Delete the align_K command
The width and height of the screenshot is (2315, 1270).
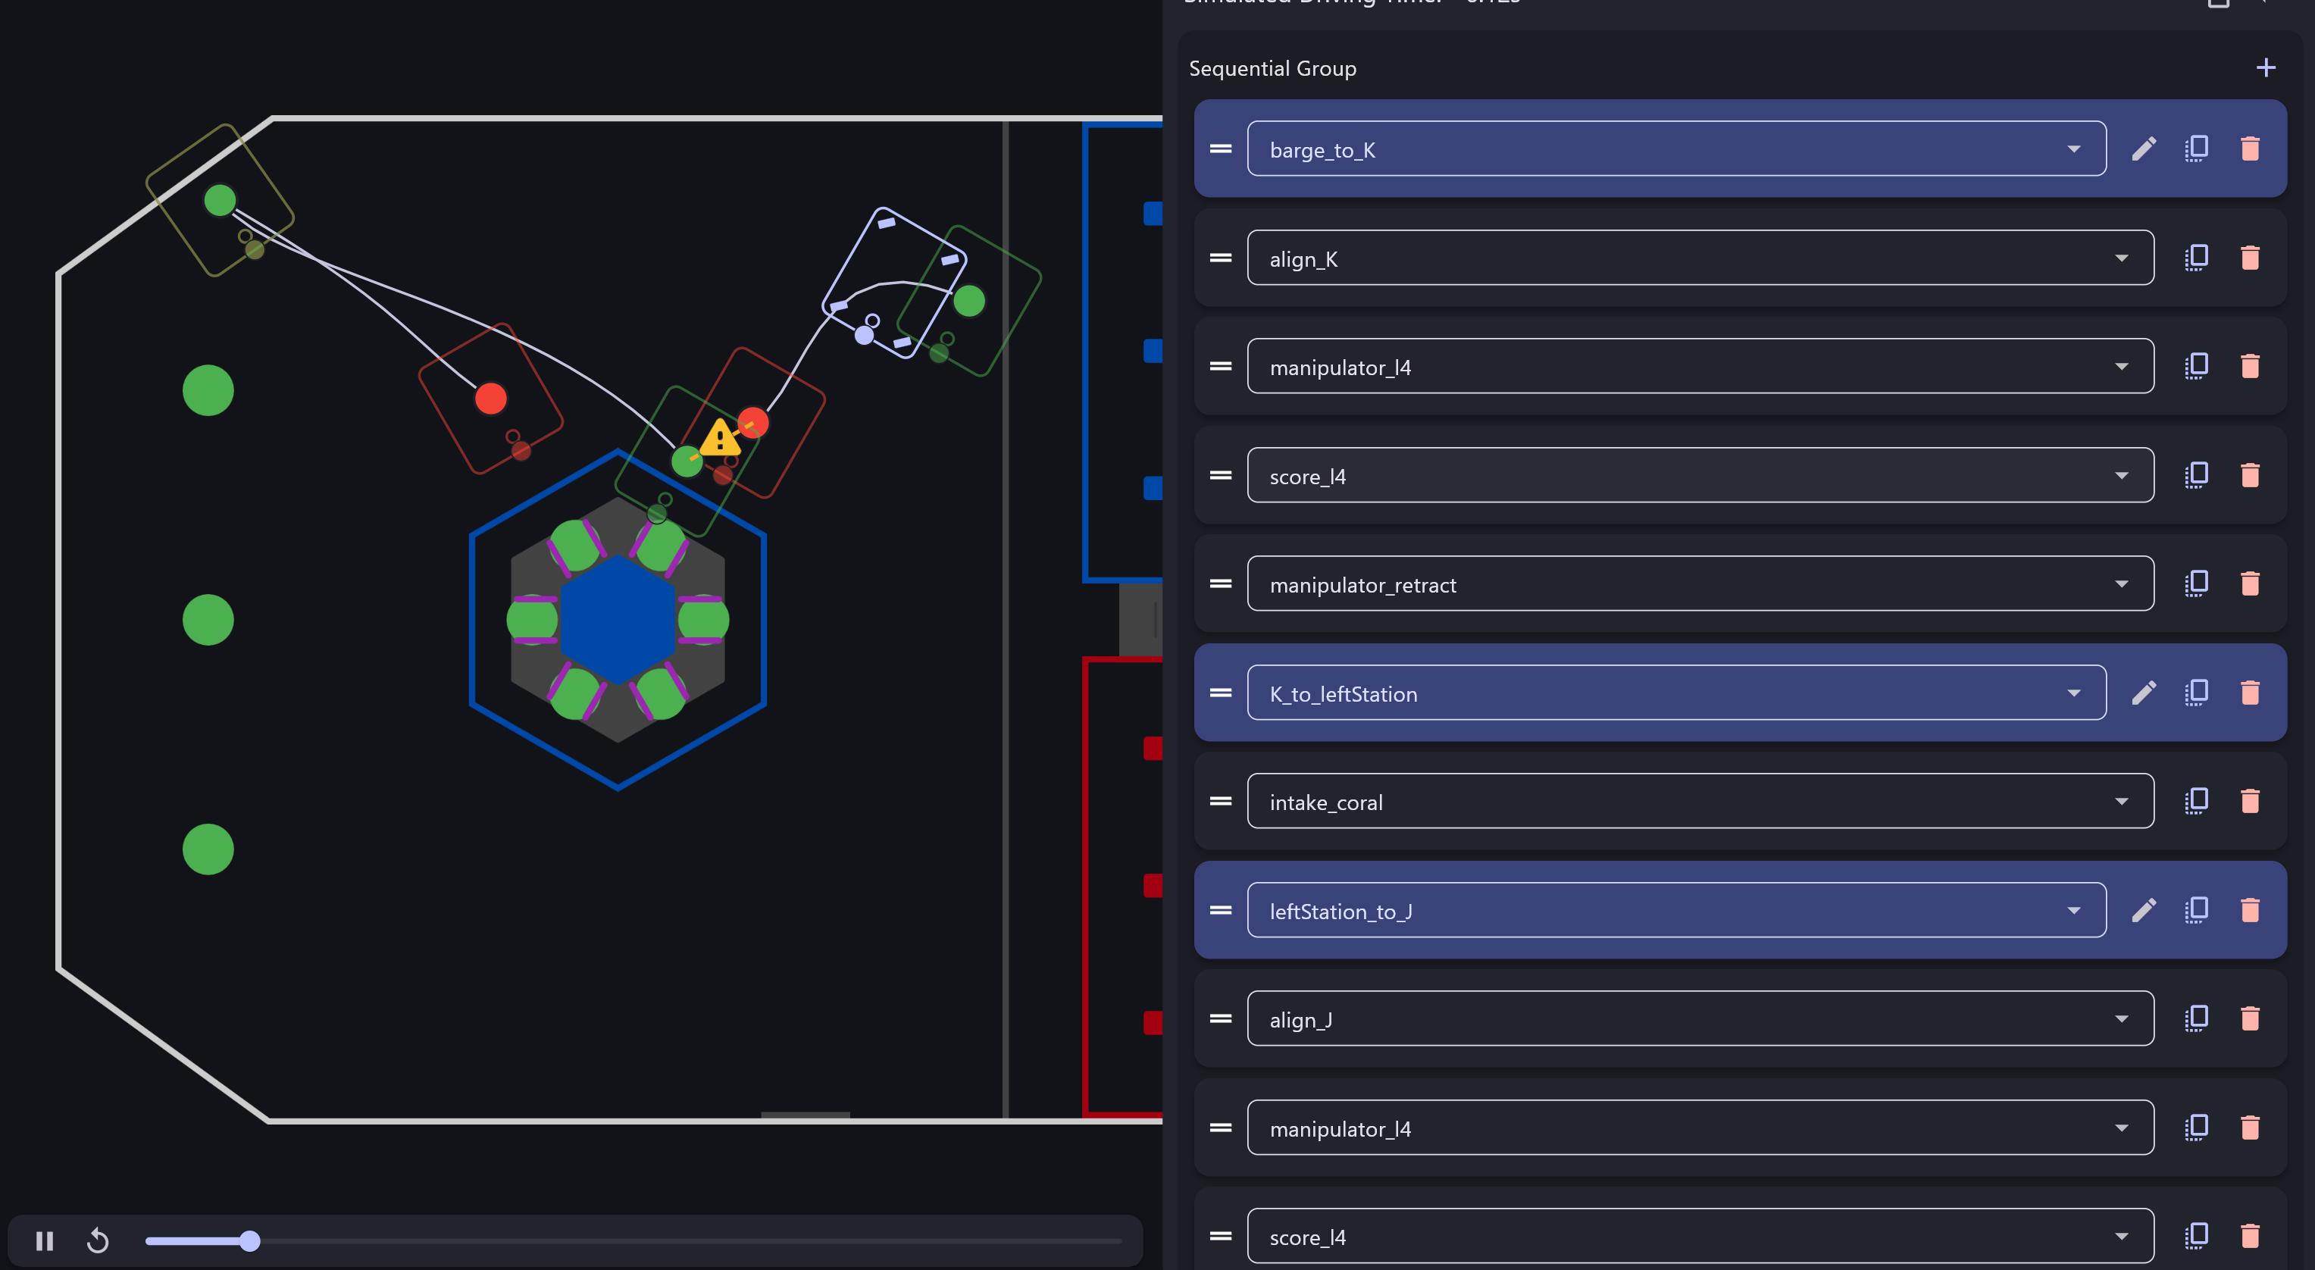point(2249,258)
